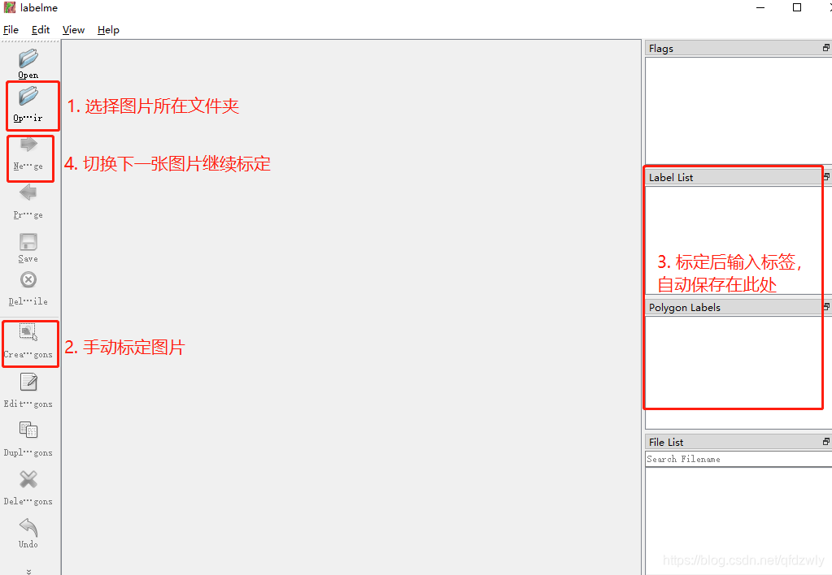Open a directory with Open Dir icon
Image resolution: width=832 pixels, height=575 pixels.
[28, 97]
